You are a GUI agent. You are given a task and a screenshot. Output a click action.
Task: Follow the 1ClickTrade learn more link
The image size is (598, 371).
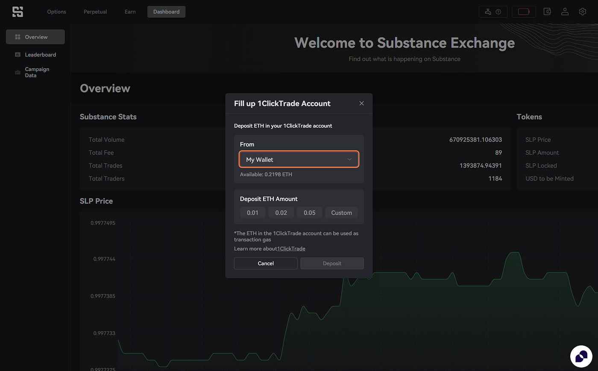[291, 249]
